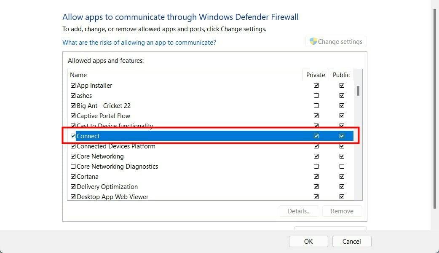Enable Core Networking Diagnostics
This screenshot has height=253, width=439.
click(x=73, y=166)
